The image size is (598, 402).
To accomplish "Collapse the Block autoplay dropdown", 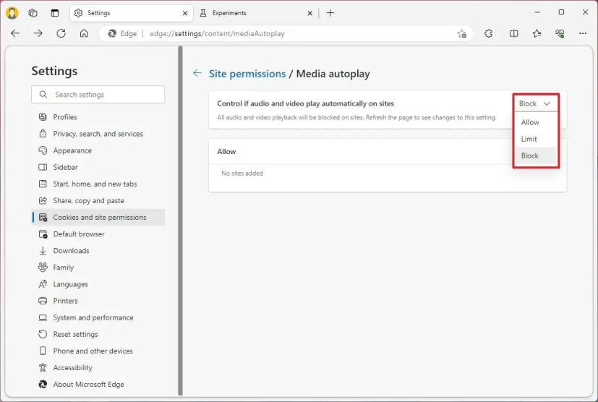I will pos(534,103).
